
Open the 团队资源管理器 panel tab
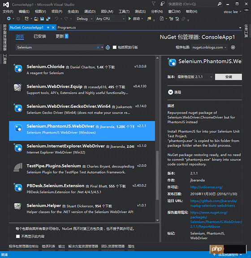[x=113, y=246]
